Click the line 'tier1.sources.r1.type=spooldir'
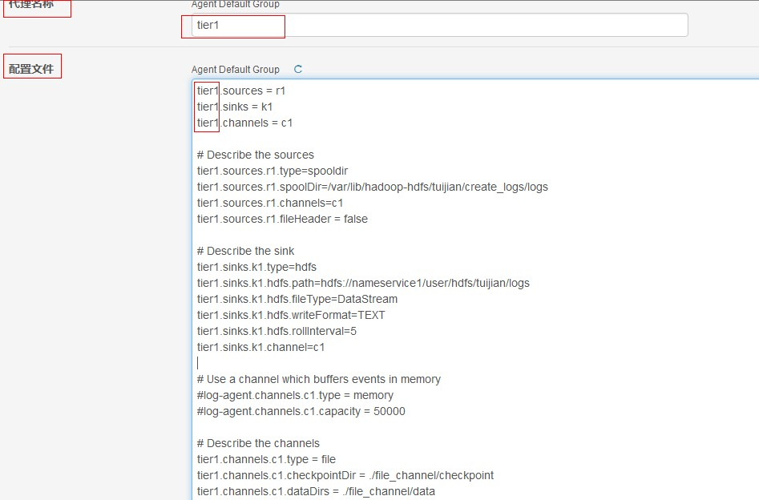759x500 pixels. (x=273, y=171)
